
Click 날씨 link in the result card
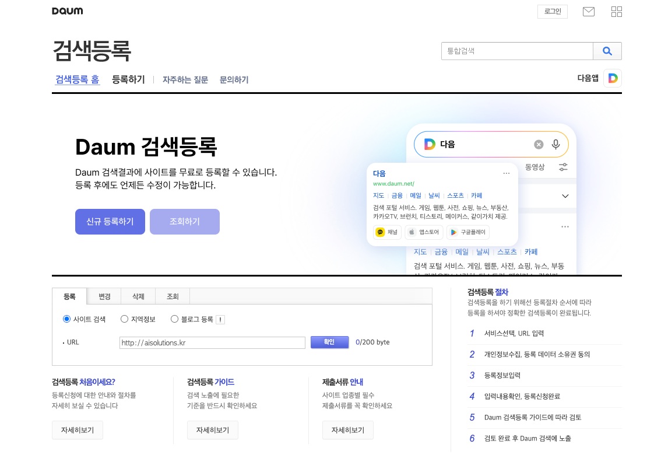tap(434, 195)
